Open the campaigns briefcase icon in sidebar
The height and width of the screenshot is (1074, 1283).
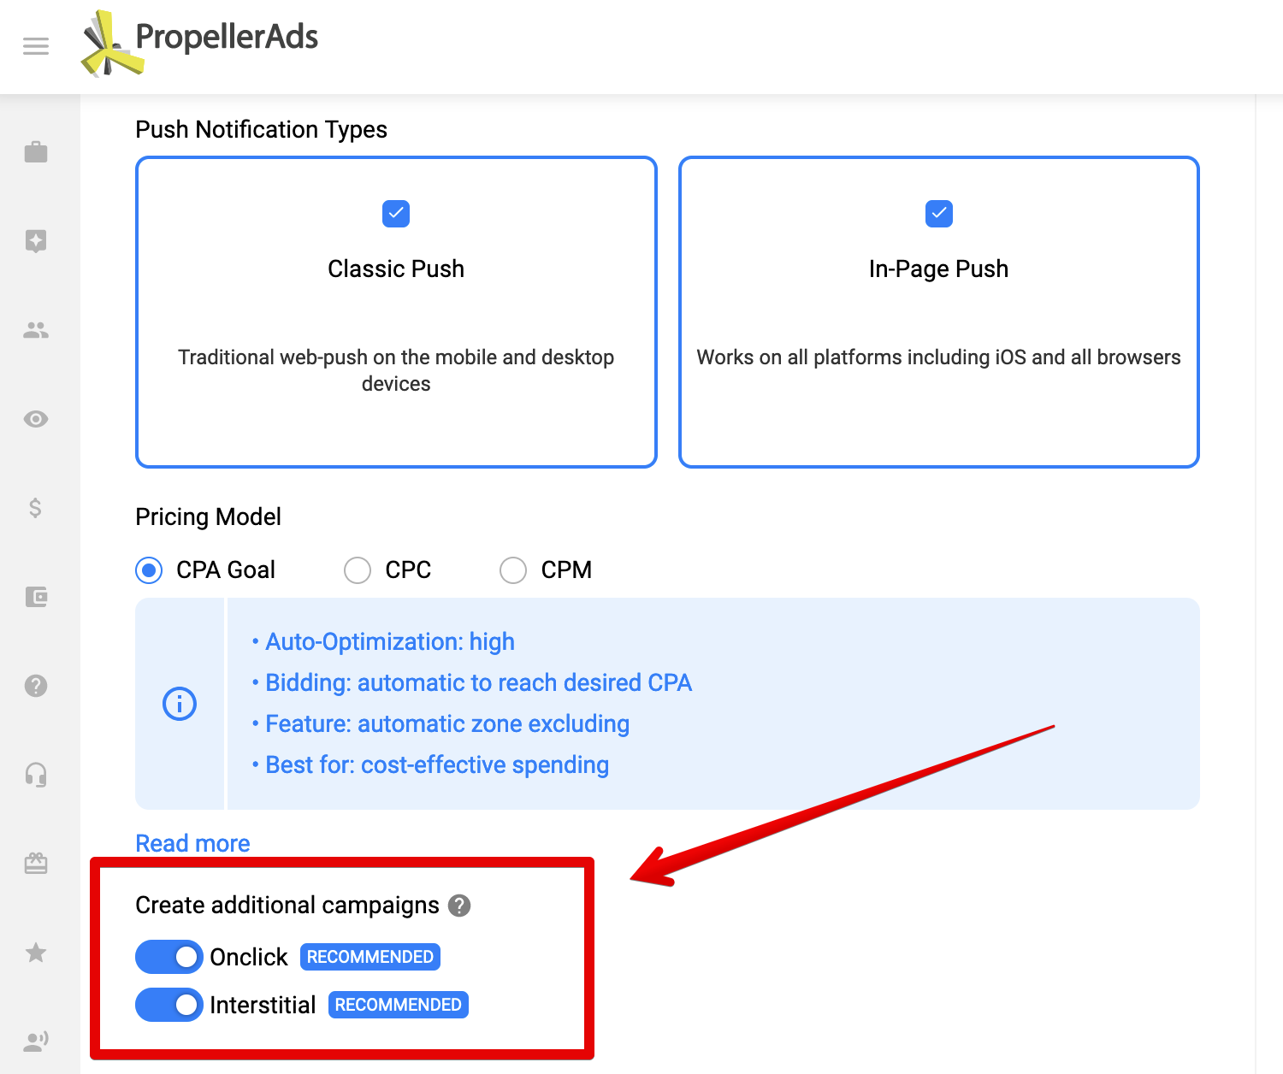click(x=36, y=151)
